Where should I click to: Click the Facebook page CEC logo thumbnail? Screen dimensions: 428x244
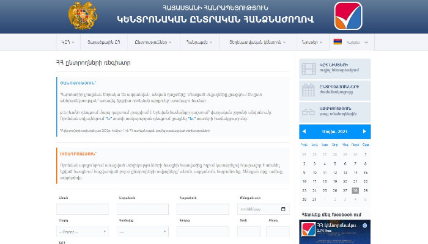(308, 229)
